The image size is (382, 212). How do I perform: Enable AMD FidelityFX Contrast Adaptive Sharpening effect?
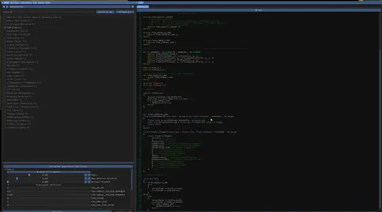pyautogui.click(x=5, y=17)
